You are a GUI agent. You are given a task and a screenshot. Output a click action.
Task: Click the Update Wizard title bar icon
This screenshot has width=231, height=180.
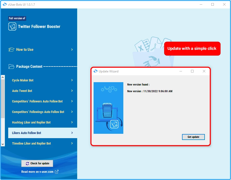95,71
